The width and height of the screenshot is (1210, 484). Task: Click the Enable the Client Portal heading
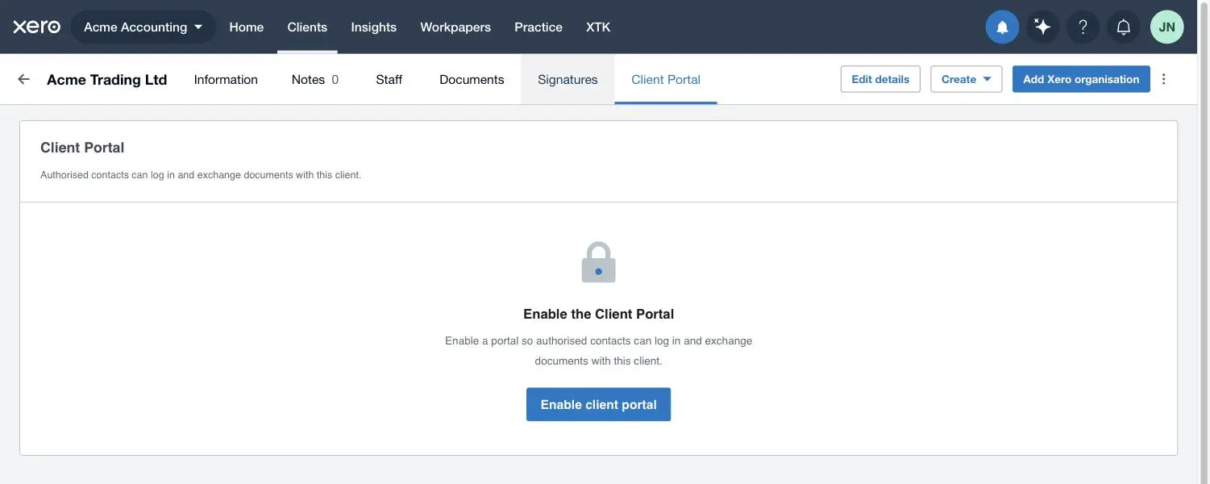[598, 314]
